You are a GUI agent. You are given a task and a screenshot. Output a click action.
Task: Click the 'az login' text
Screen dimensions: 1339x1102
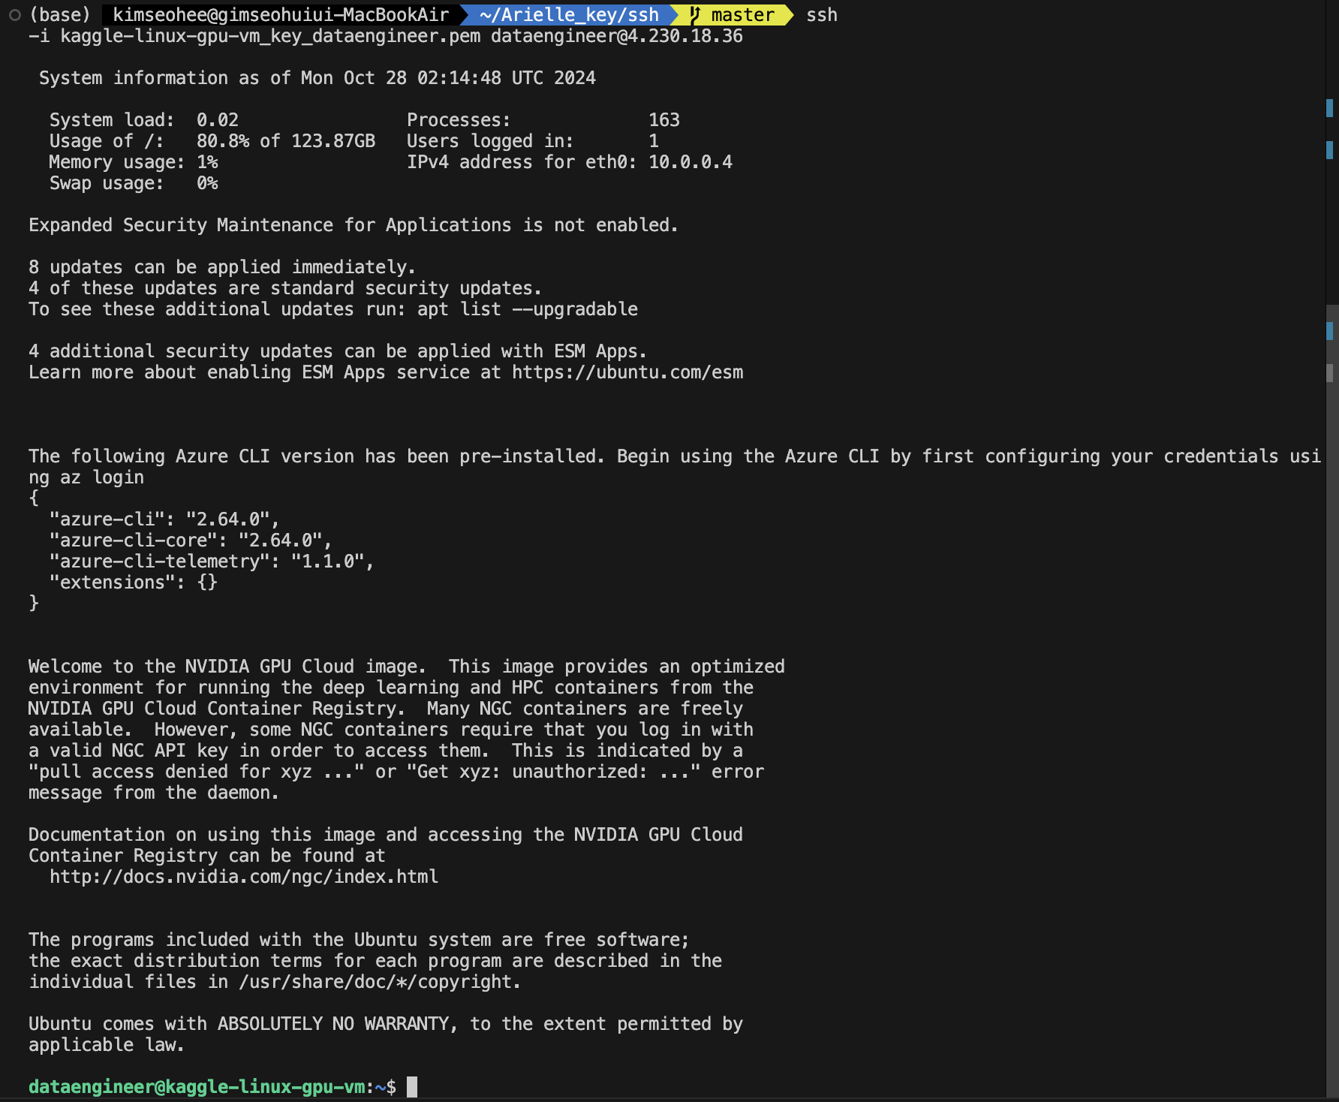coord(102,477)
